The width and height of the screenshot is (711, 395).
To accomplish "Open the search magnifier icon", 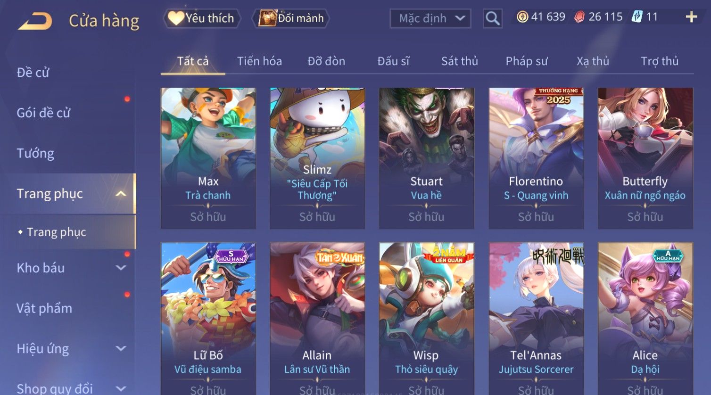I will (x=493, y=18).
